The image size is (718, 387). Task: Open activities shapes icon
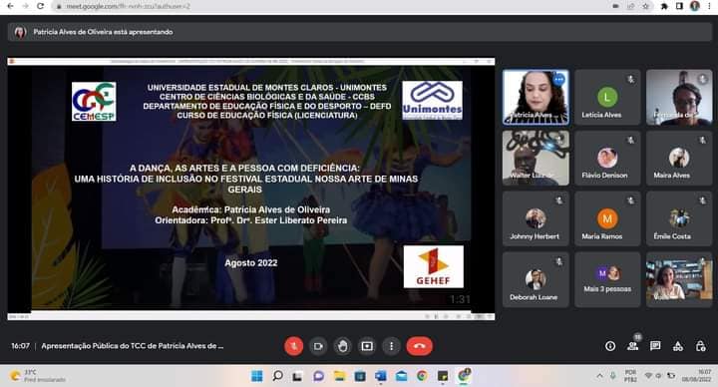click(x=678, y=346)
